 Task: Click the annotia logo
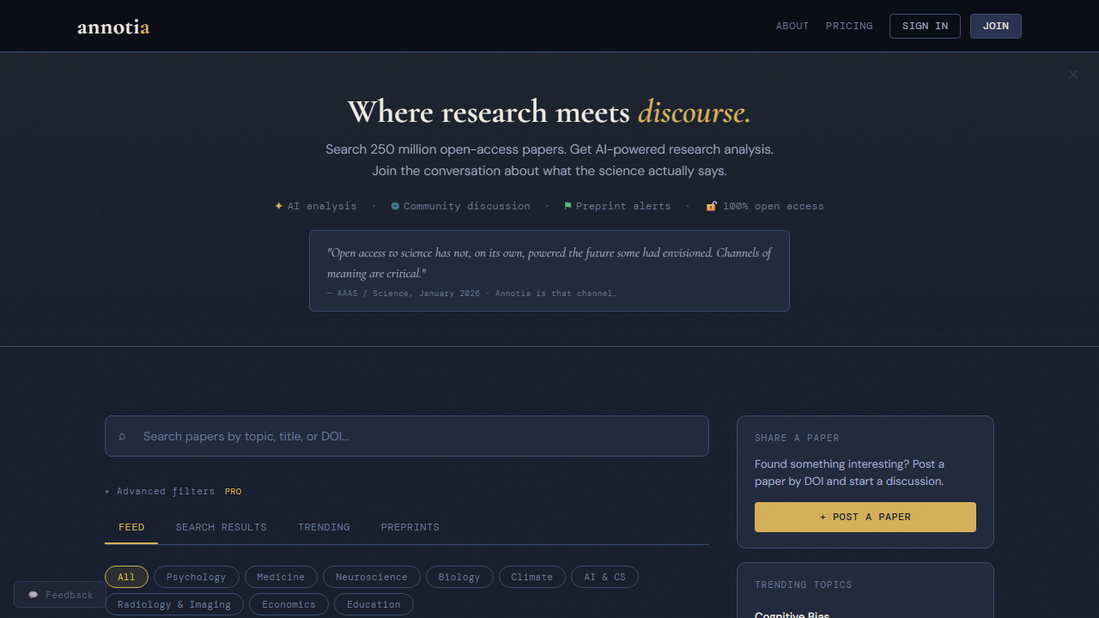[x=113, y=27]
